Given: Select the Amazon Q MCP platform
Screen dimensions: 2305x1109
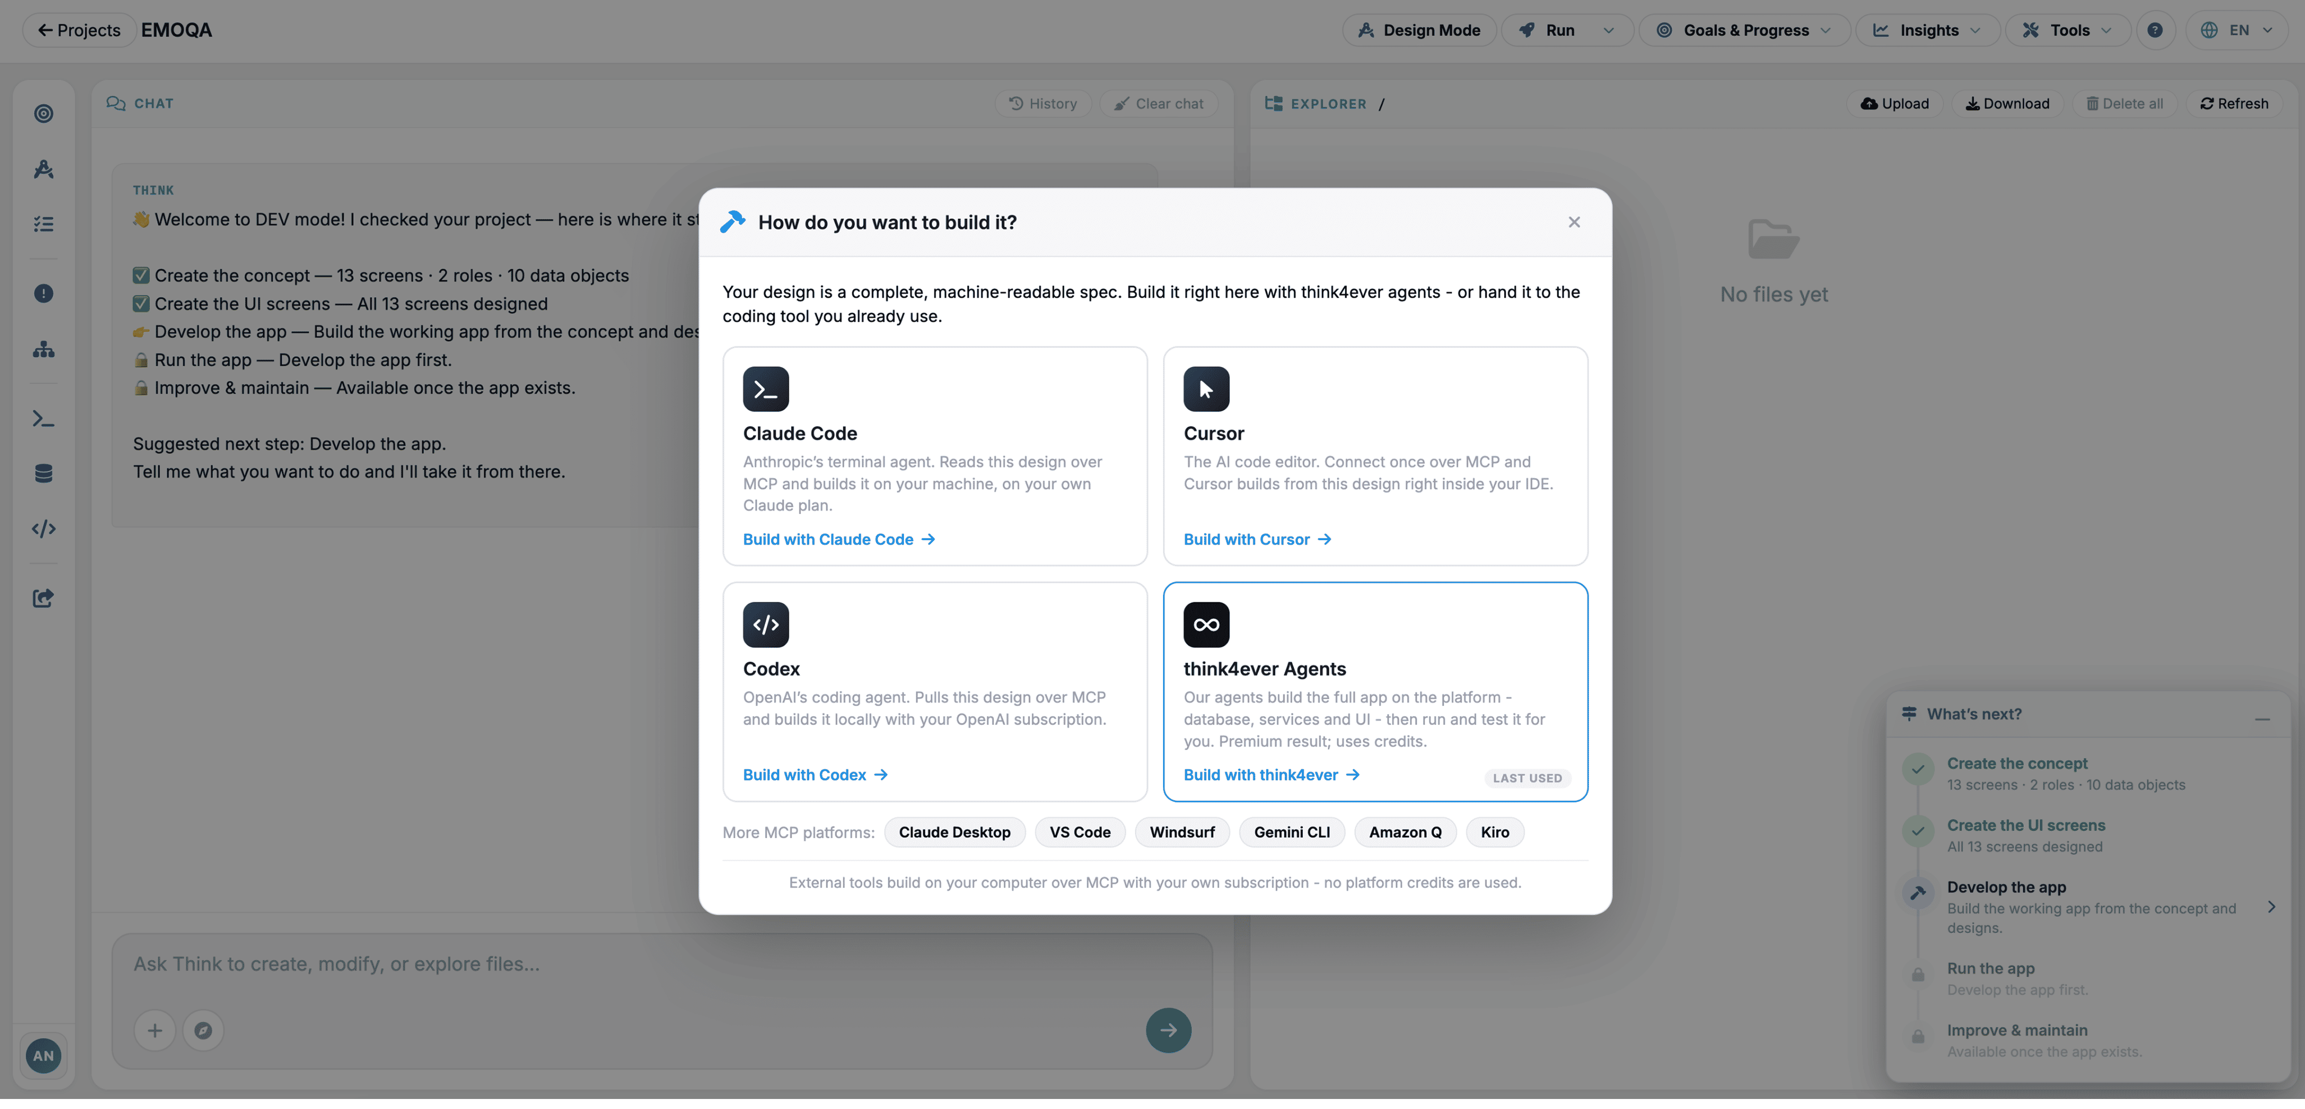Looking at the screenshot, I should click(x=1405, y=832).
